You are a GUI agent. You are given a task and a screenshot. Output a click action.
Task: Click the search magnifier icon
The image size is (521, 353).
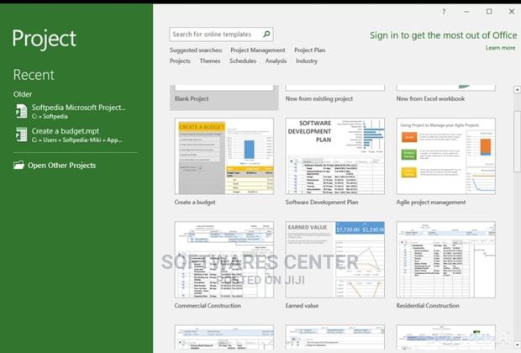pos(266,34)
